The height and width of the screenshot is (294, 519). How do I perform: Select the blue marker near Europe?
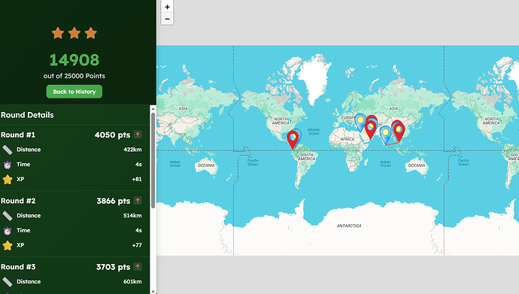tap(360, 122)
